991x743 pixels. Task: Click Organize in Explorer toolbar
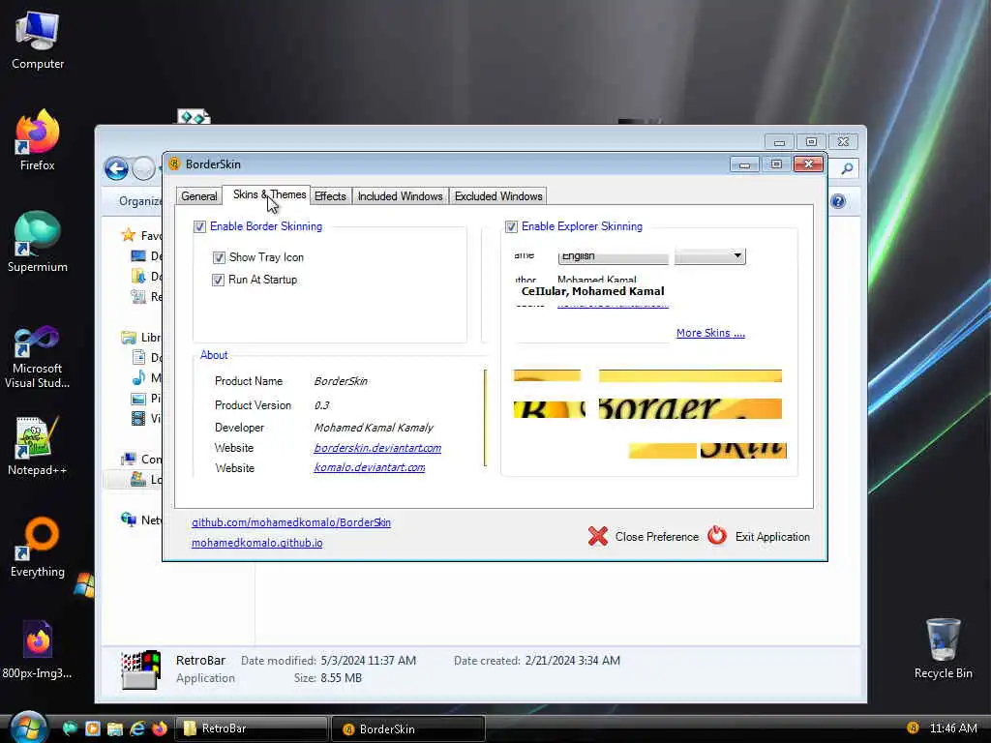click(139, 201)
